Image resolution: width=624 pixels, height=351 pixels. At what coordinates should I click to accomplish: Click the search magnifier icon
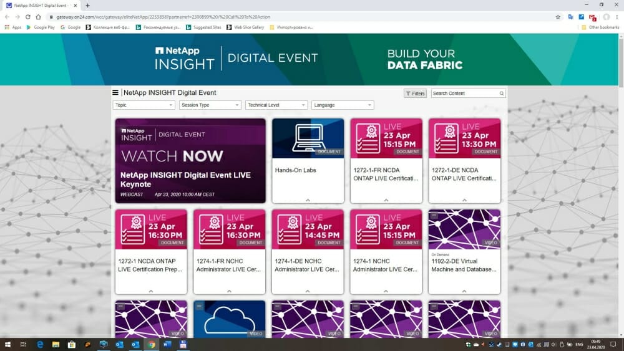click(502, 94)
